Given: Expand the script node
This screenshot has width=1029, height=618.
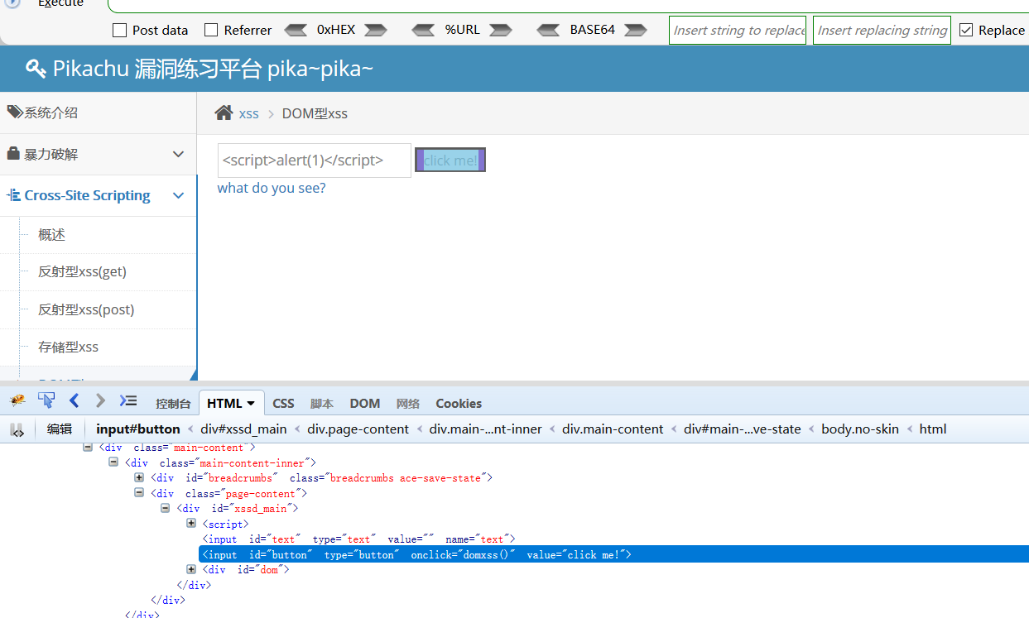Looking at the screenshot, I should pyautogui.click(x=191, y=524).
